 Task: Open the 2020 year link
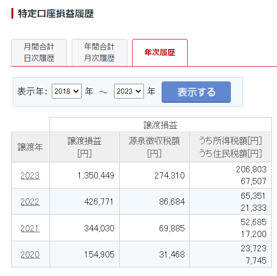[30, 255]
